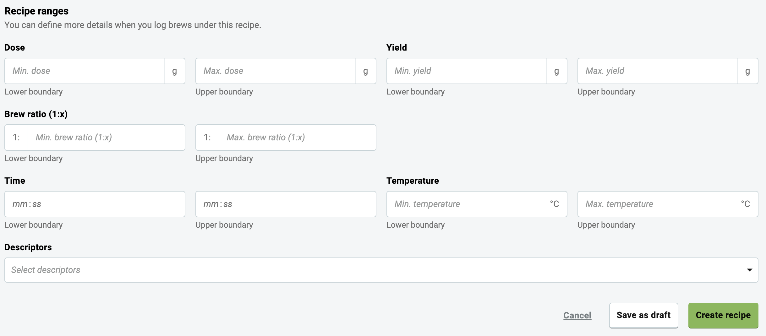
Task: Click the lower boundary time mm:ss field
Action: 95,204
